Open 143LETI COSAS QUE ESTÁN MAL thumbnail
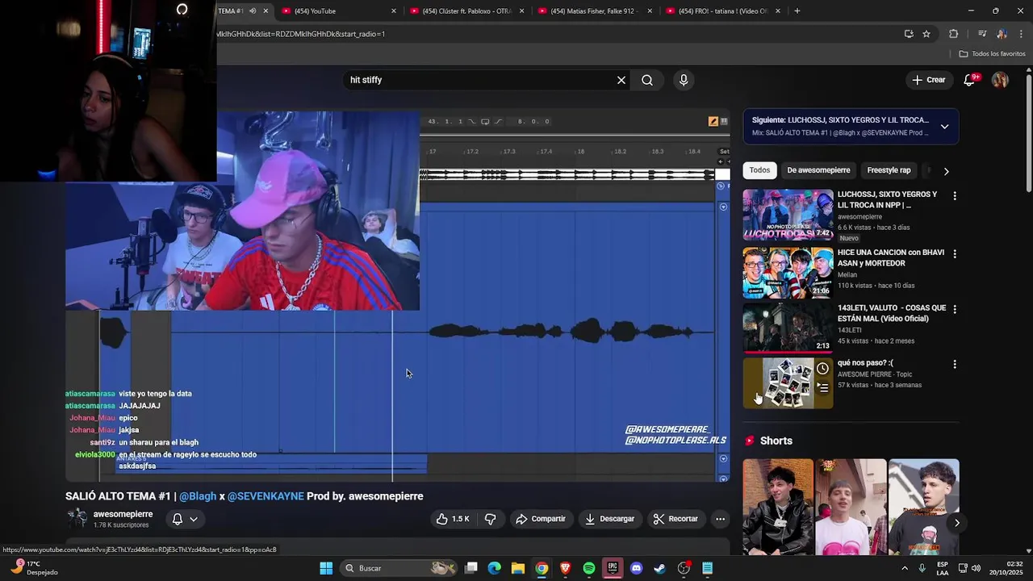The height and width of the screenshot is (581, 1033). (788, 328)
